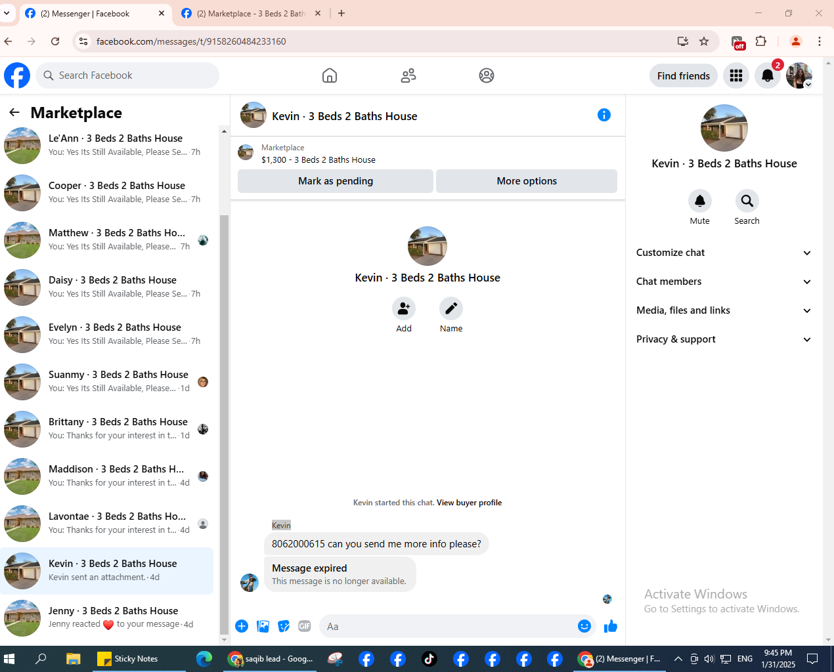Open the Windows notification center
The height and width of the screenshot is (672, 834).
pyautogui.click(x=812, y=659)
